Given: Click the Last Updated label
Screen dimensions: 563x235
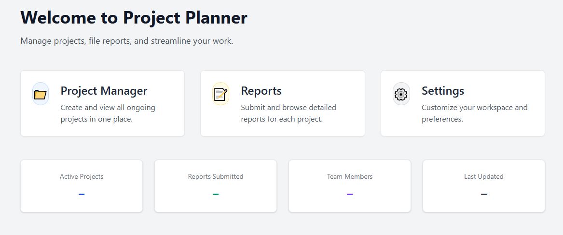Looking at the screenshot, I should pyautogui.click(x=484, y=176).
